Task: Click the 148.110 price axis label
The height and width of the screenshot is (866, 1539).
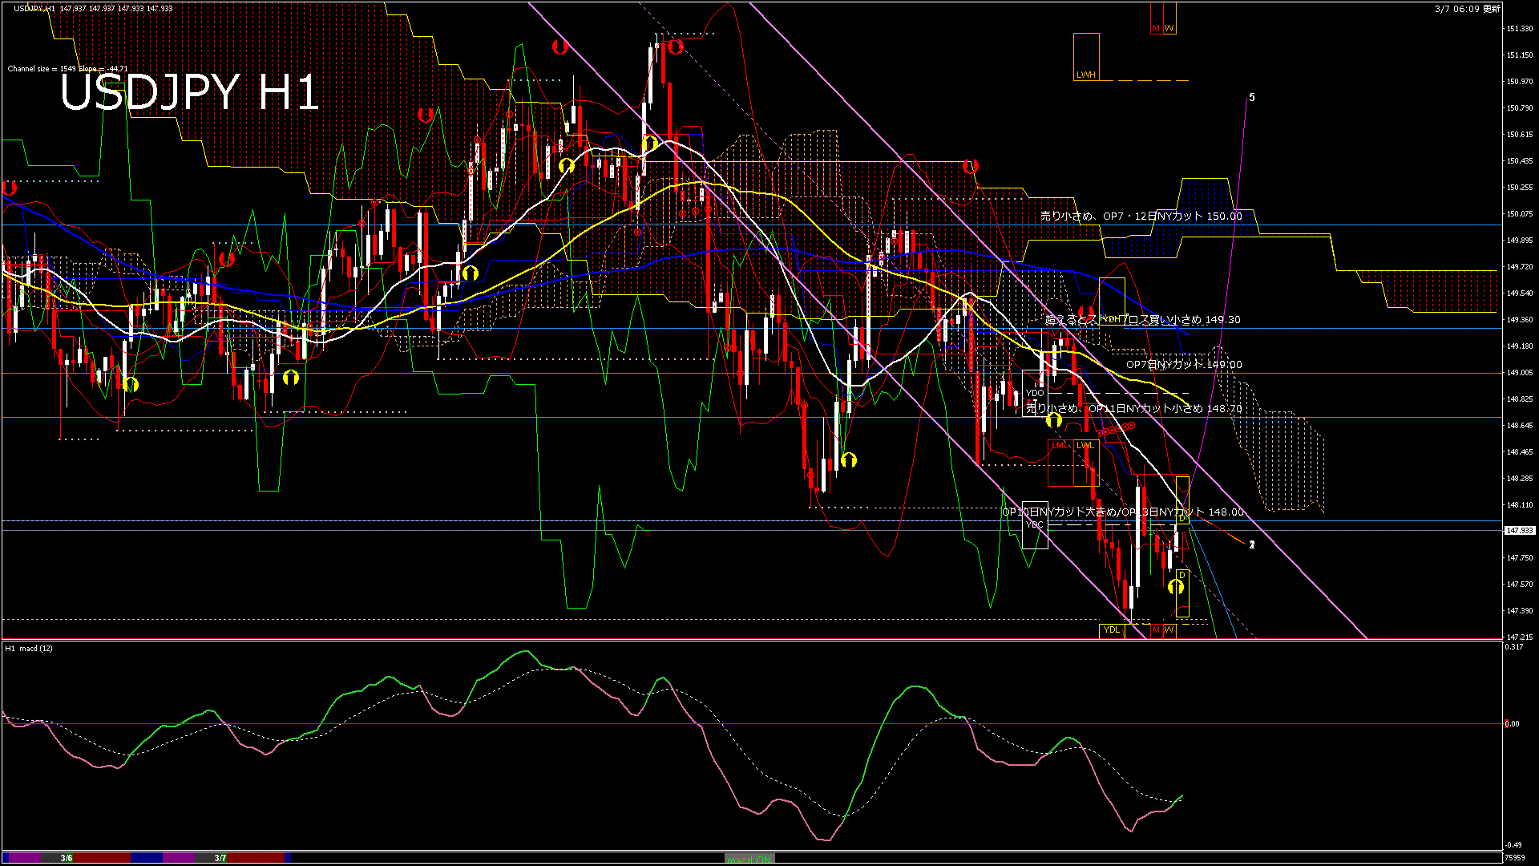Action: pyautogui.click(x=1520, y=505)
